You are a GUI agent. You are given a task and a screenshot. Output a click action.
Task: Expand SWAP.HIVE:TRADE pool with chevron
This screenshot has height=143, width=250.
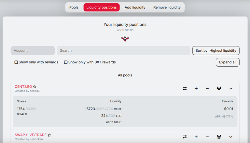point(231,137)
